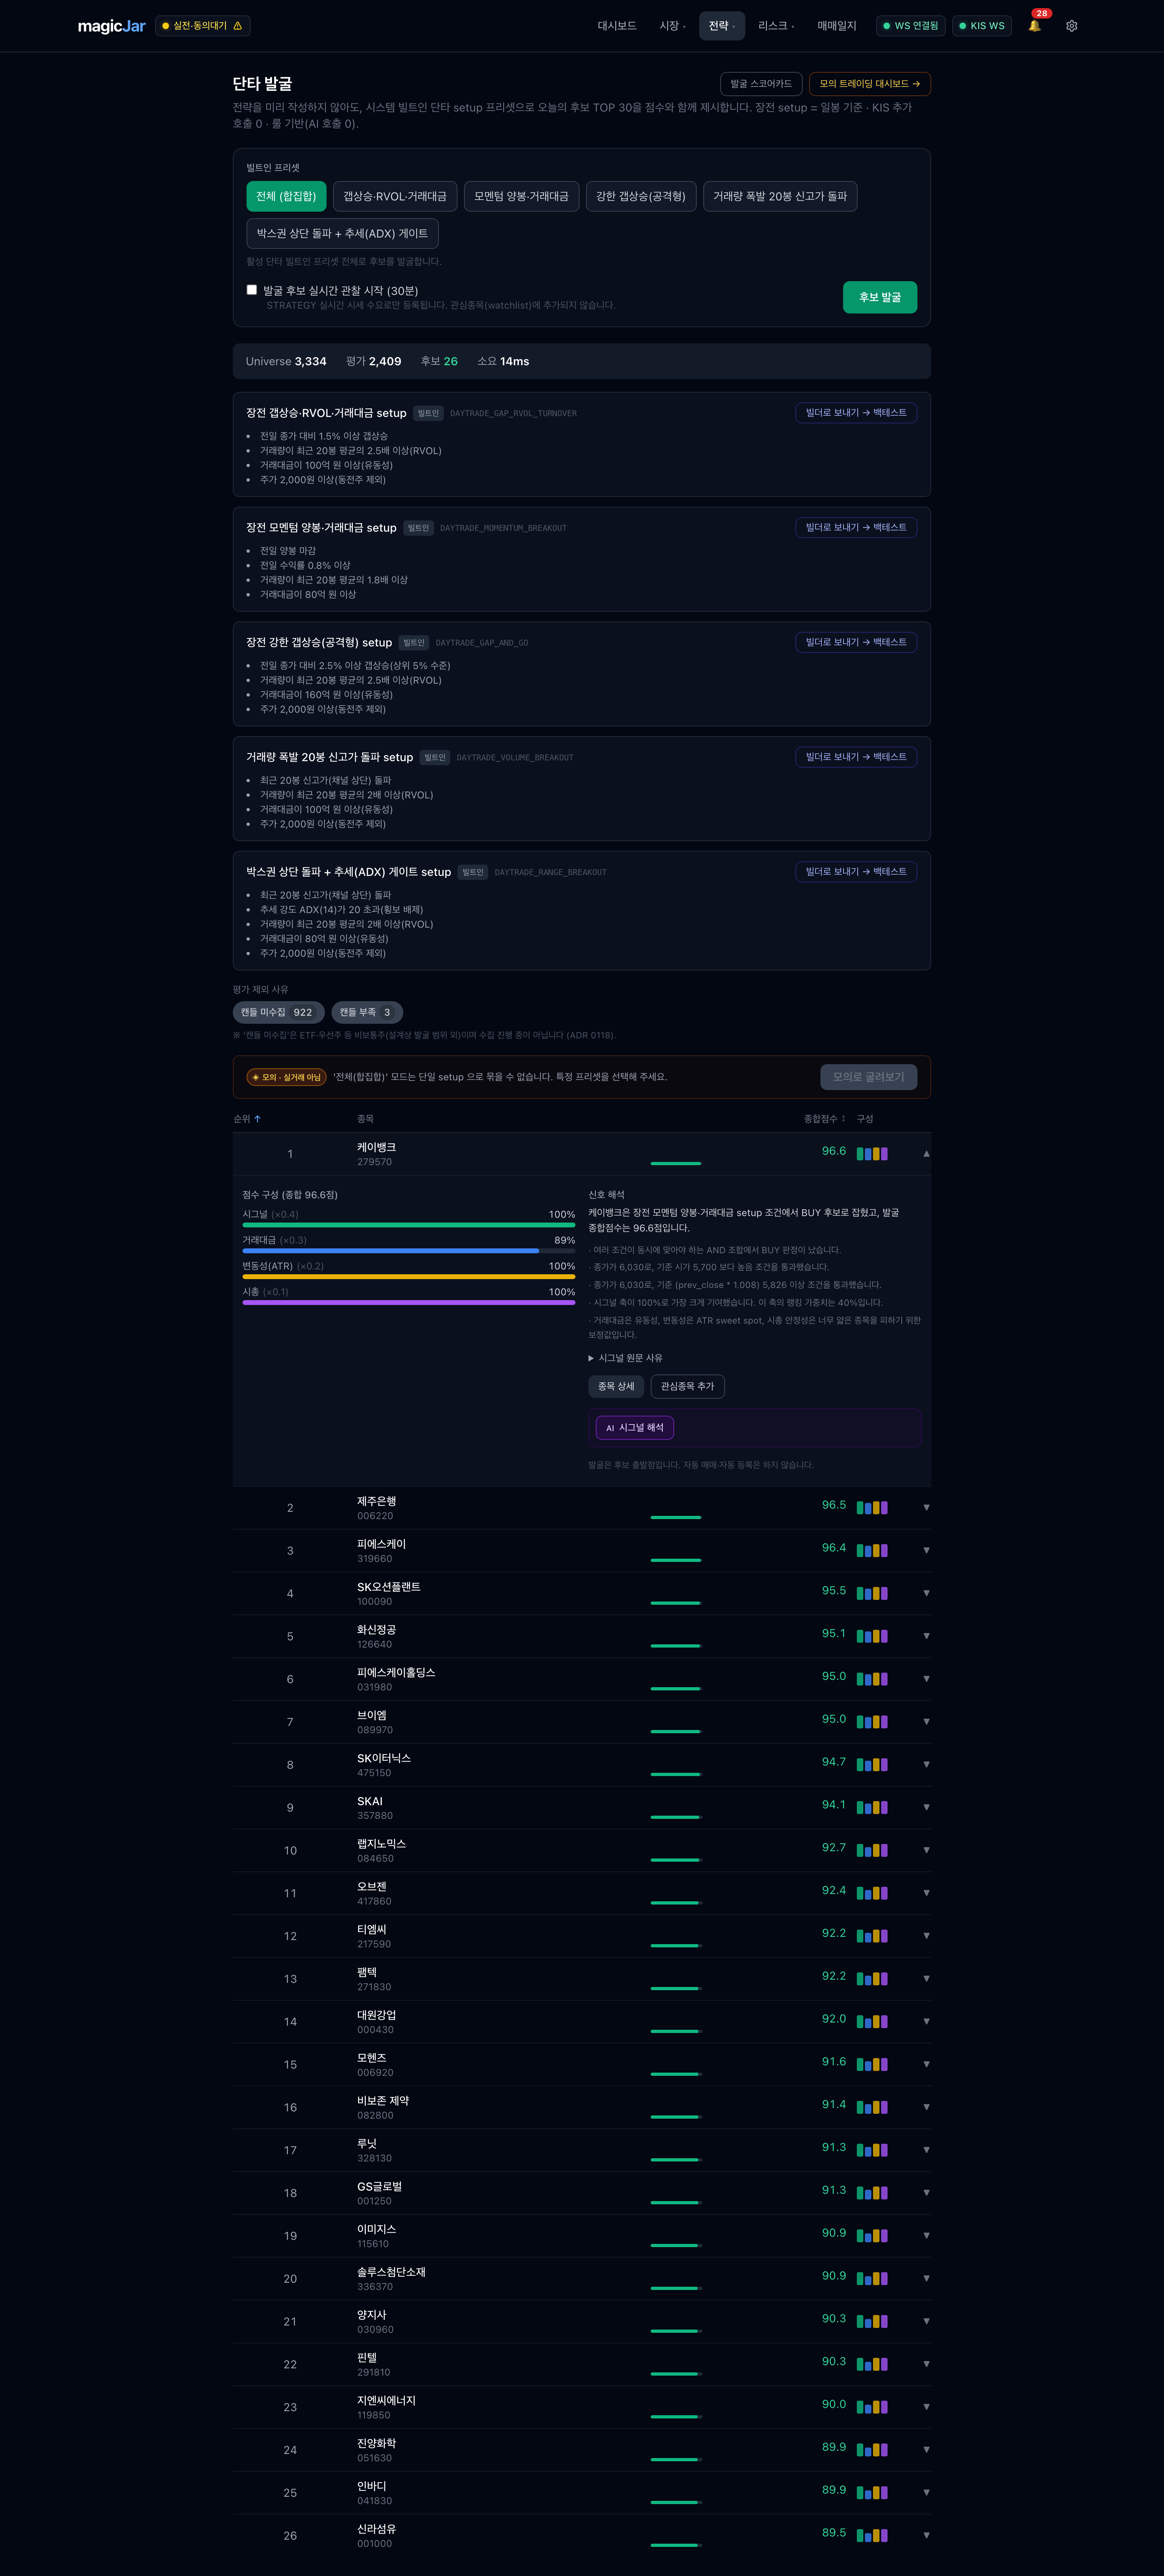Screen dimensions: 1164x2576
Task: Select the 갭상승·RVOL·거래대금 preset
Action: point(395,196)
